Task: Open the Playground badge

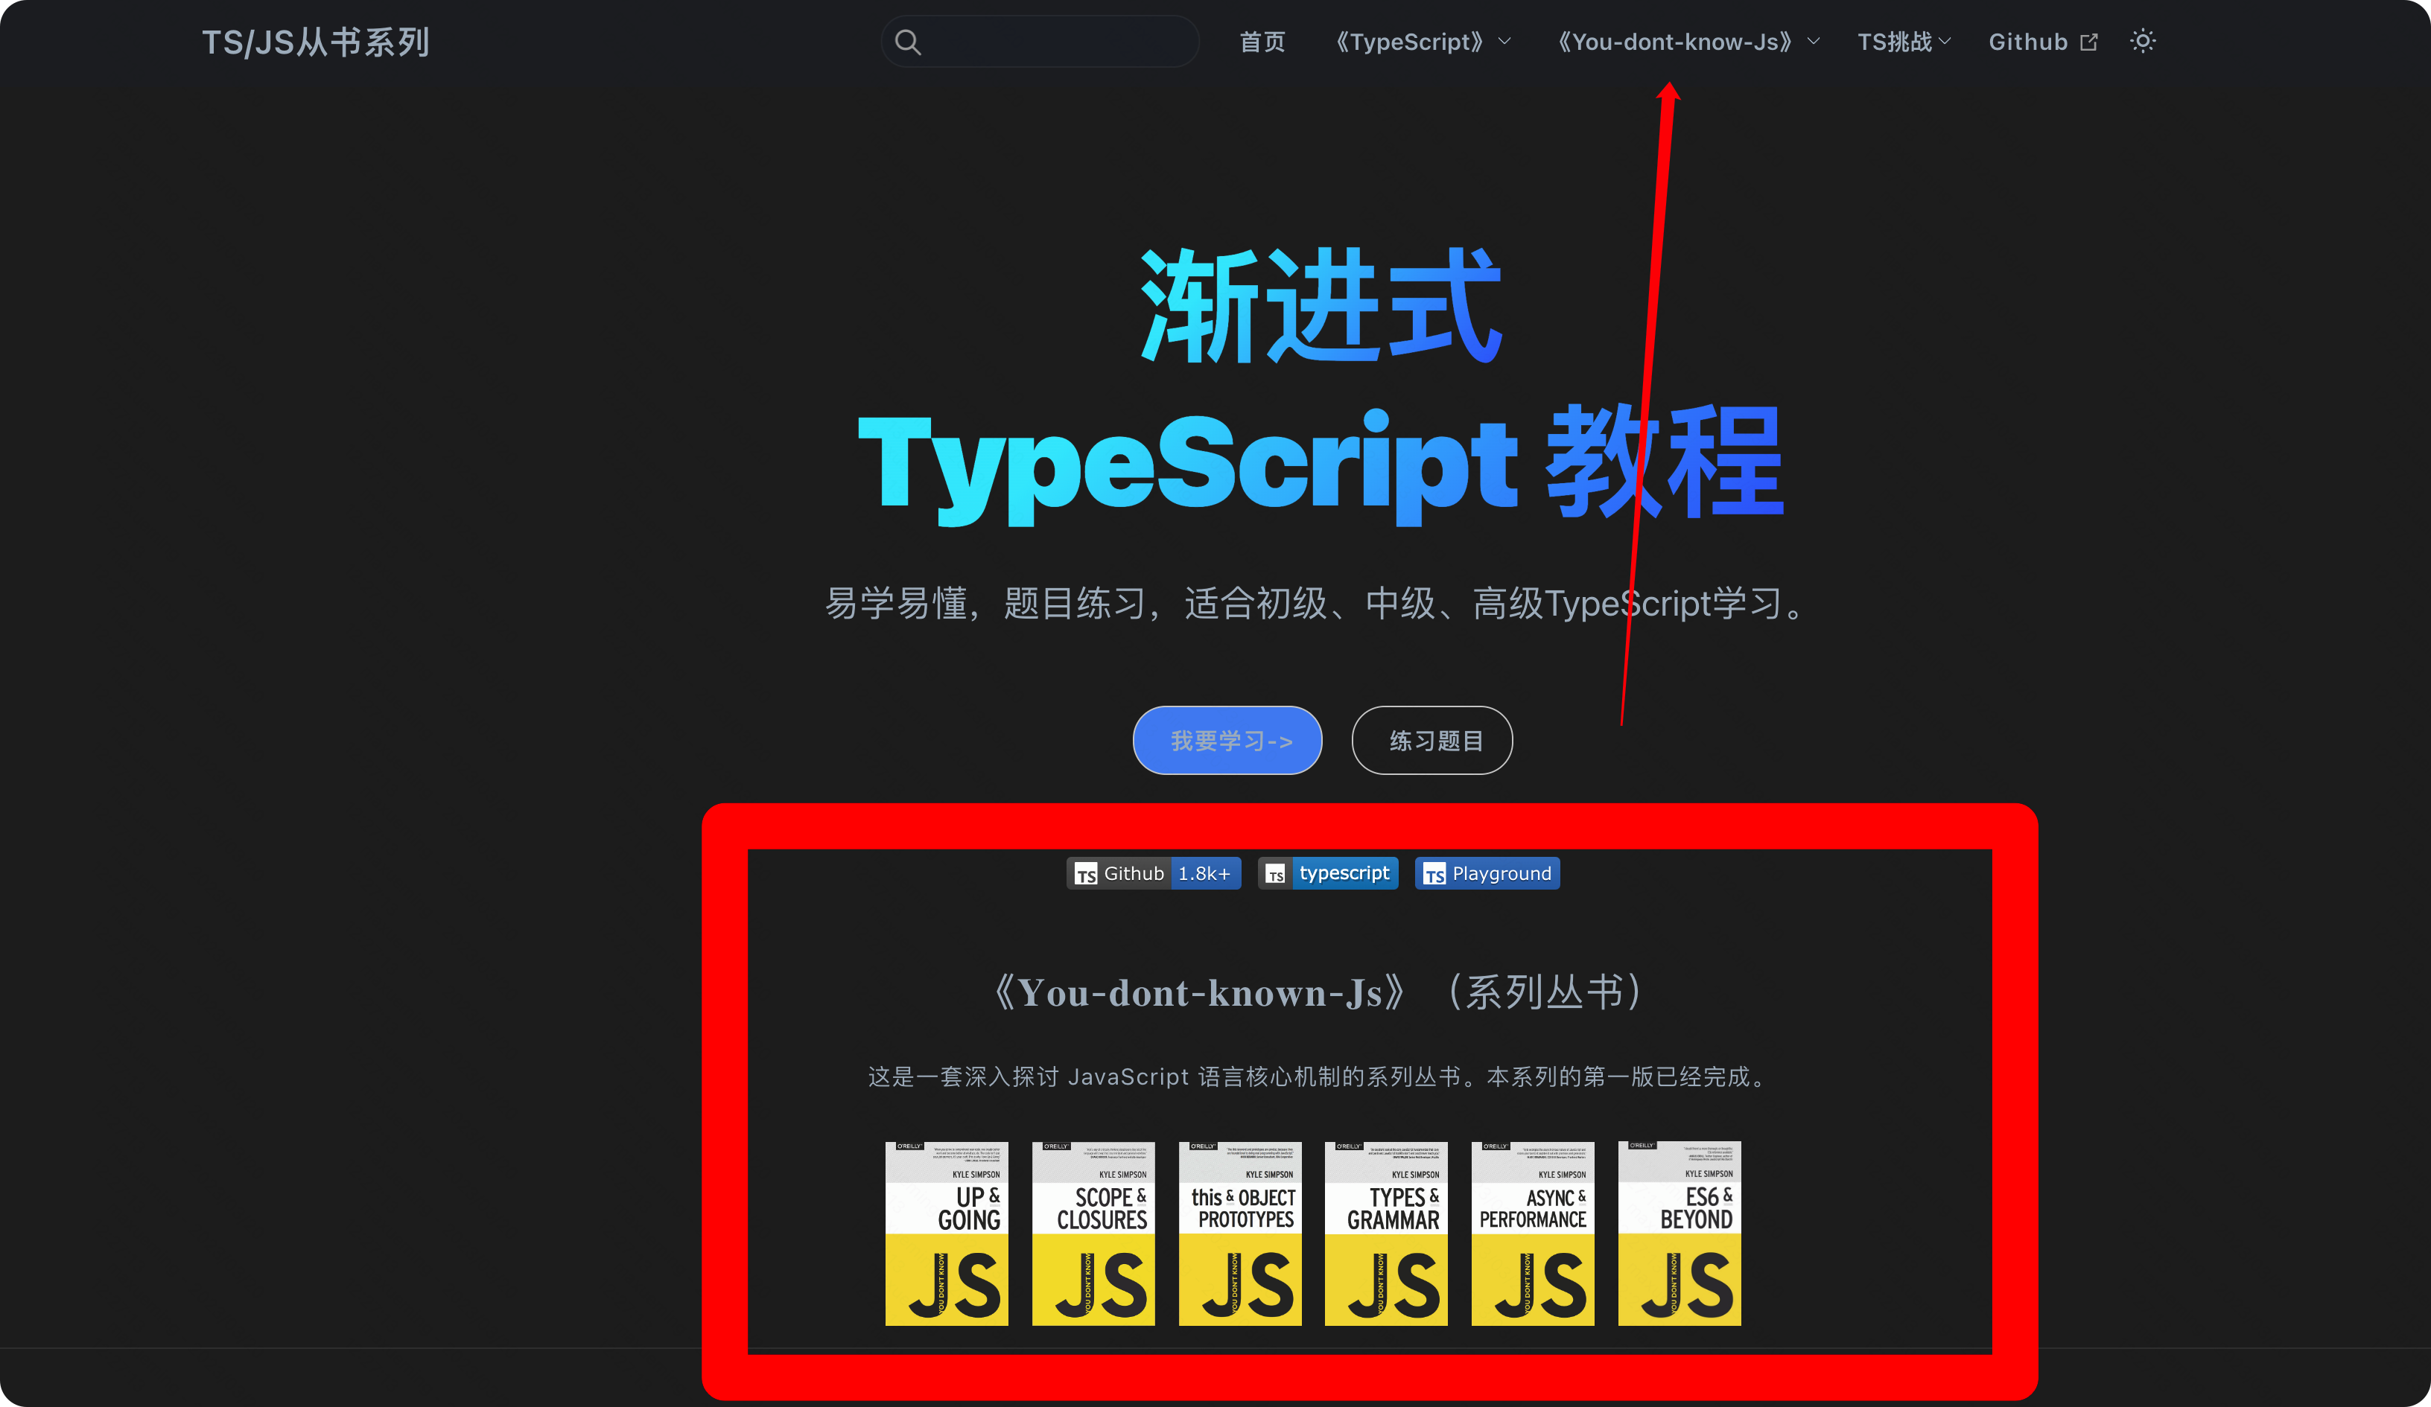Action: (1487, 872)
